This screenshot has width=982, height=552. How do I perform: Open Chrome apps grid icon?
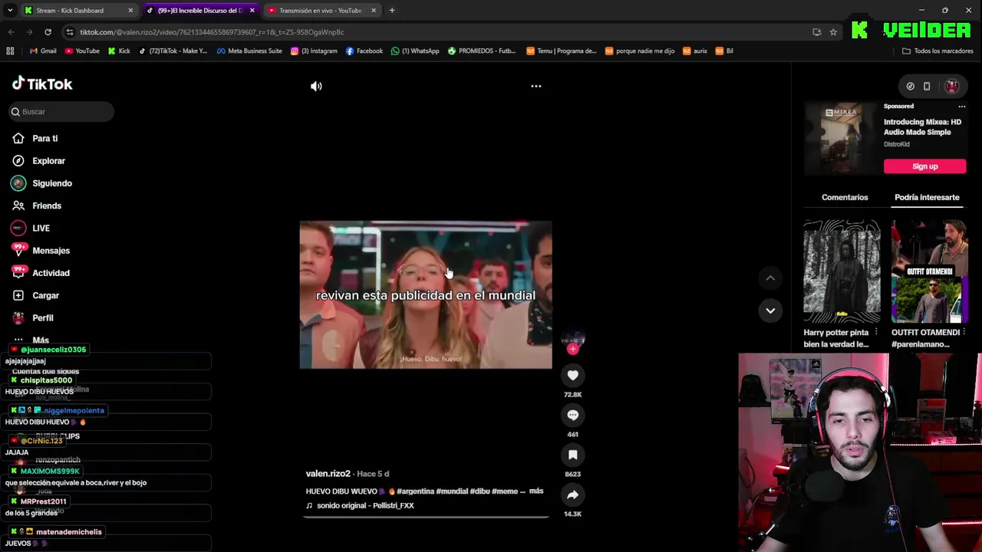10,51
